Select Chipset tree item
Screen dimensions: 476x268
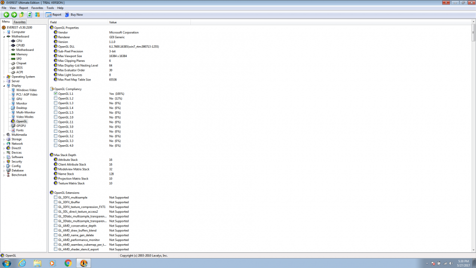tap(21, 63)
